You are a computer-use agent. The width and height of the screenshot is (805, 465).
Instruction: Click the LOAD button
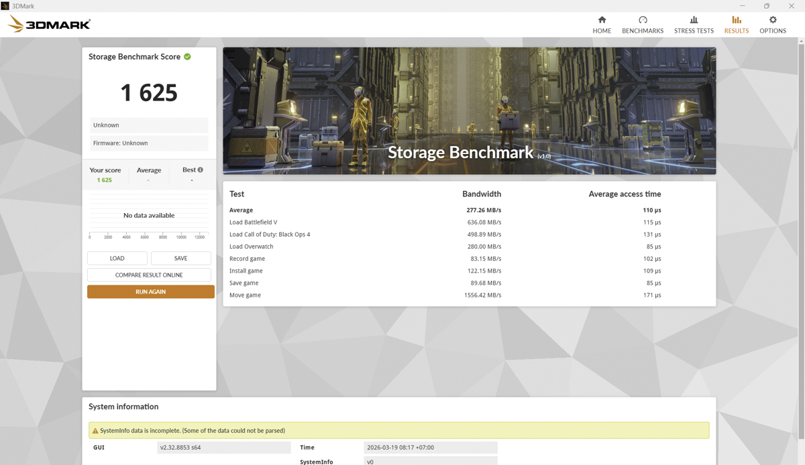tap(117, 258)
